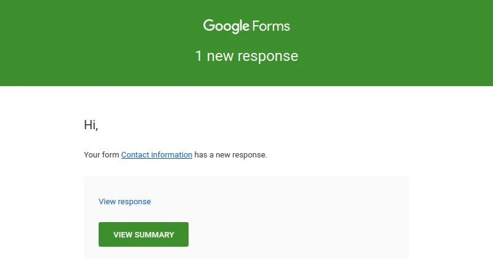The width and height of the screenshot is (493, 259).
Task: Open the Contact information form link
Action: pyautogui.click(x=157, y=155)
